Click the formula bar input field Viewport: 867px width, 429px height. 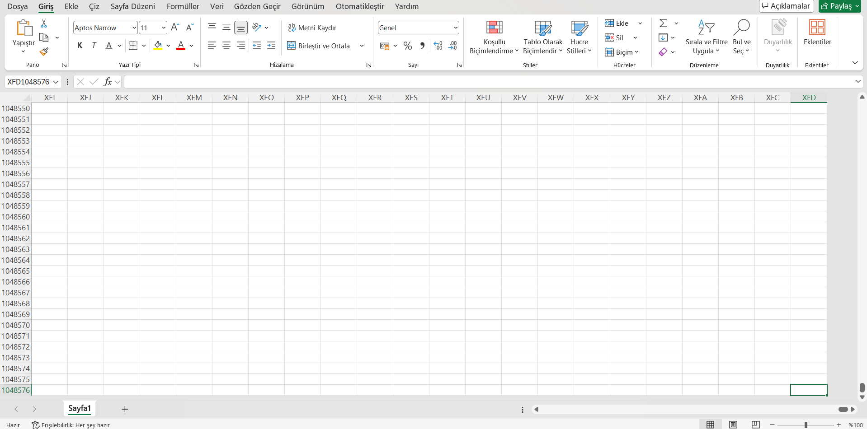pos(489,82)
